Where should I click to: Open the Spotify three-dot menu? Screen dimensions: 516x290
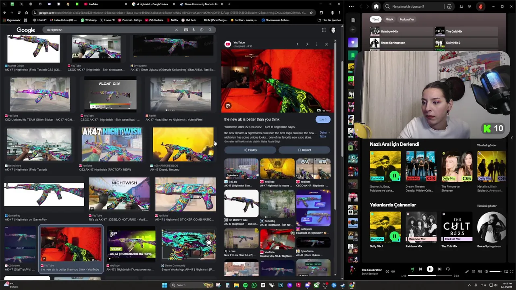[x=351, y=6]
